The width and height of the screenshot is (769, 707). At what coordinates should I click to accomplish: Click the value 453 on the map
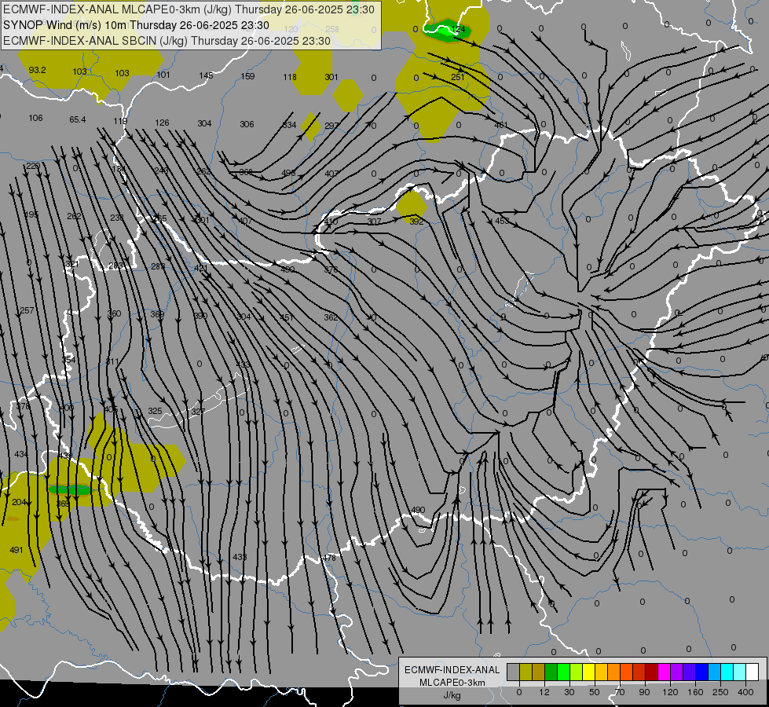[x=502, y=221]
